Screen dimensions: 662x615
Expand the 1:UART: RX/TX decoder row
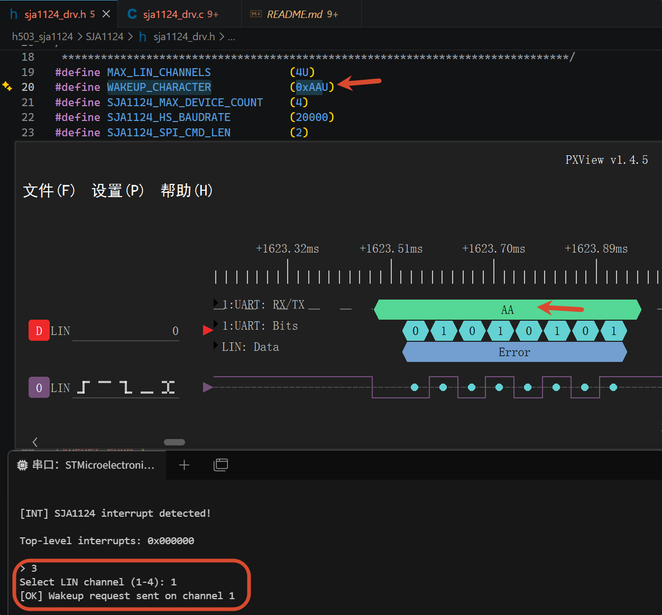[216, 303]
